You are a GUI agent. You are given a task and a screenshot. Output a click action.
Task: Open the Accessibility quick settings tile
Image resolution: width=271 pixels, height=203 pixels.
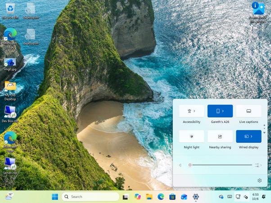click(x=191, y=111)
